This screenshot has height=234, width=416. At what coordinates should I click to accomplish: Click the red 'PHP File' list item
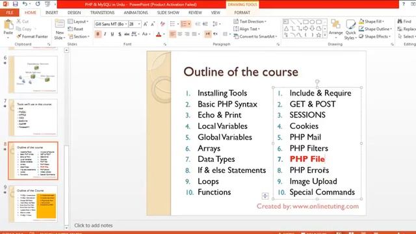point(307,159)
